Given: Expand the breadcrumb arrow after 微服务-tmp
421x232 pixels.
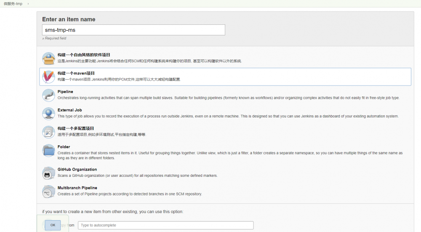Looking at the screenshot, I should tap(28, 4).
